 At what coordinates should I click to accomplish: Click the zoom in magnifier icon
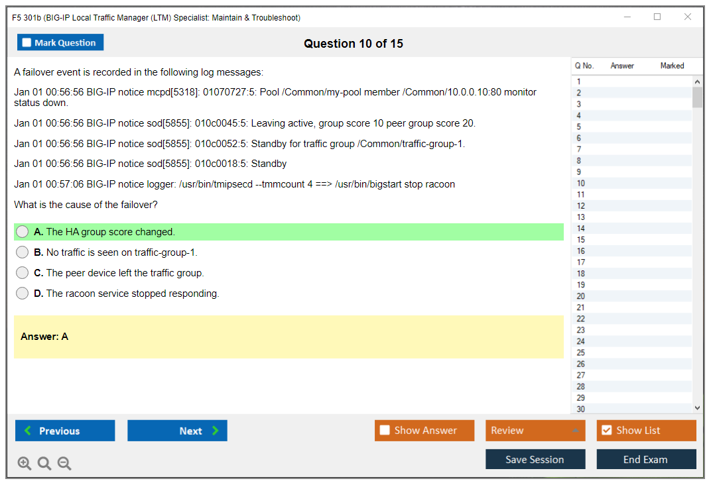tap(25, 464)
